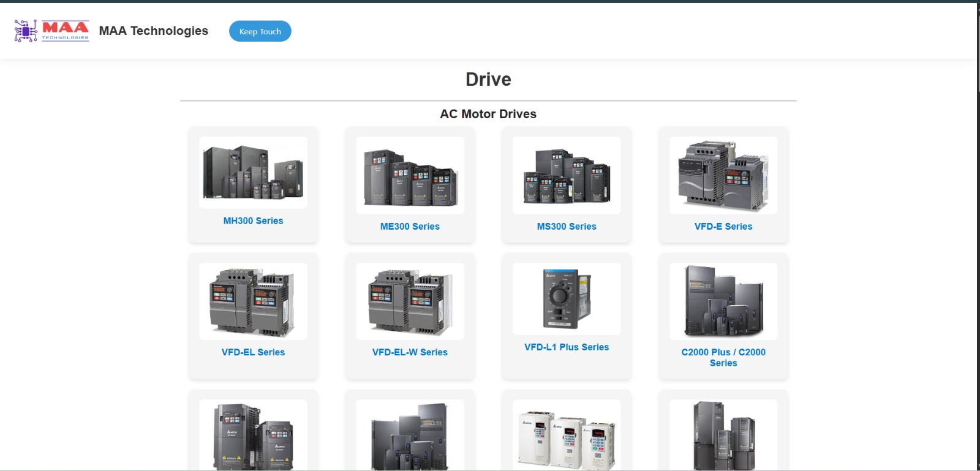Open C2000 Plus / C2000 Series link
The width and height of the screenshot is (980, 471).
click(x=723, y=358)
